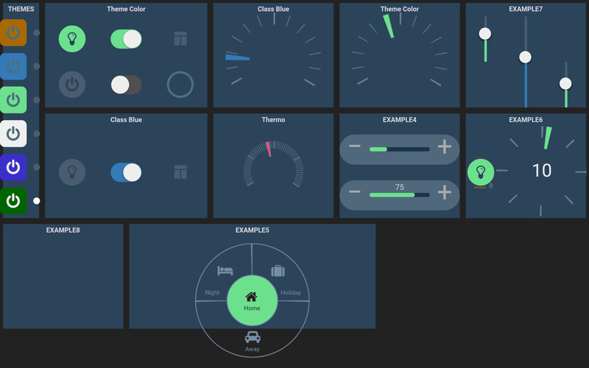
Task: Select the purple power theme button
Action: (x=13, y=167)
